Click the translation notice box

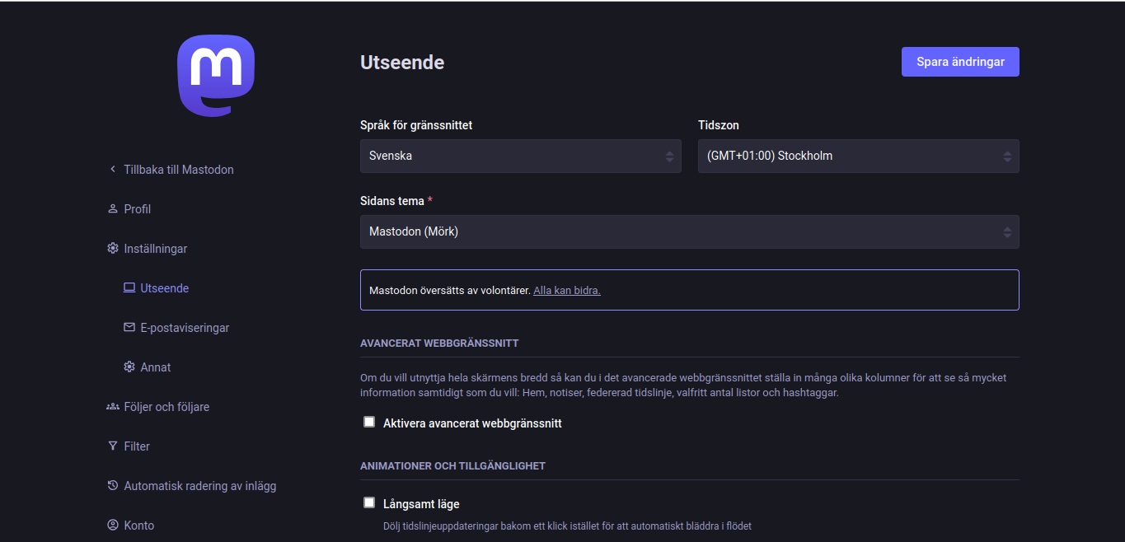tap(689, 289)
